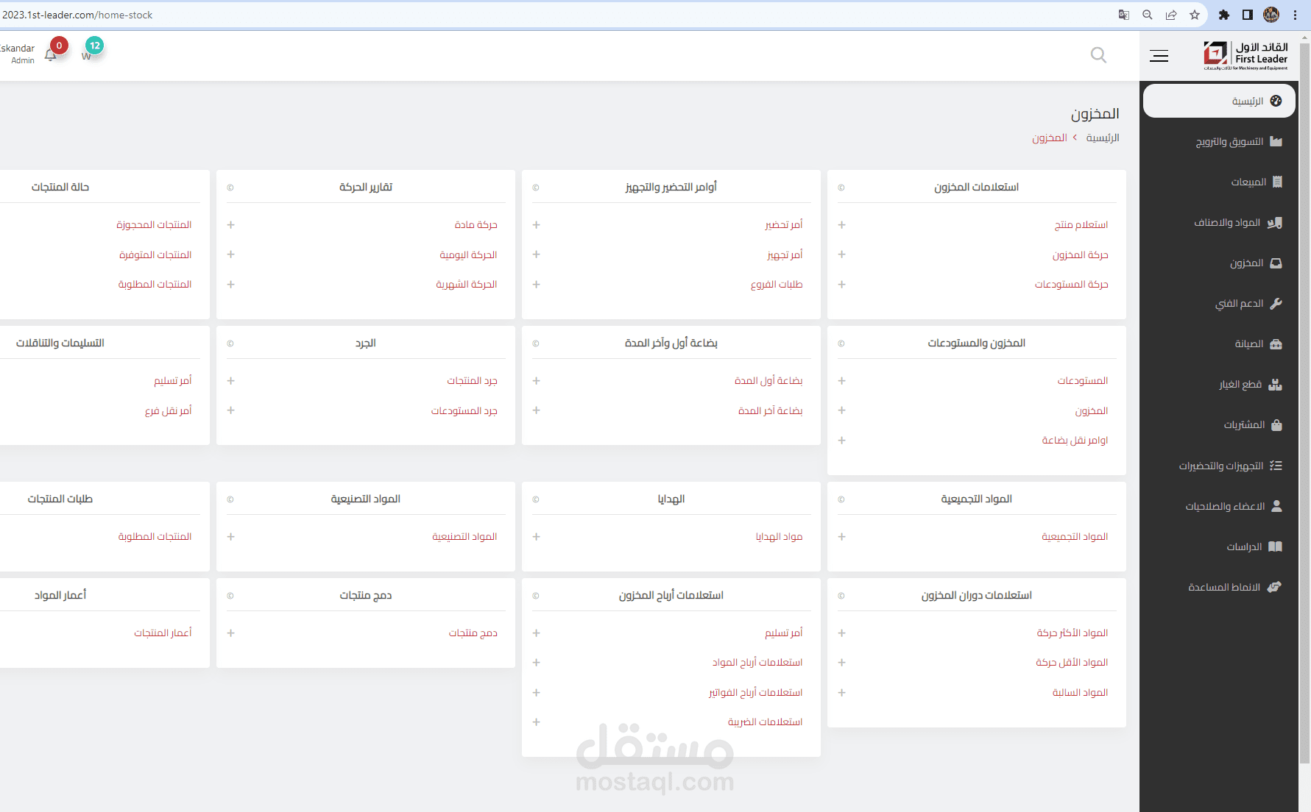Open the notifications bell icon
Screen dimensions: 1311x812
(50, 55)
